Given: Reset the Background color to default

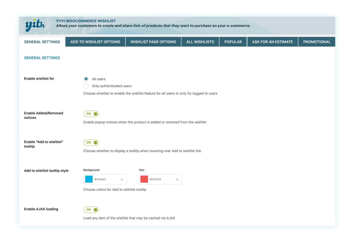Looking at the screenshot, I should coord(122,180).
